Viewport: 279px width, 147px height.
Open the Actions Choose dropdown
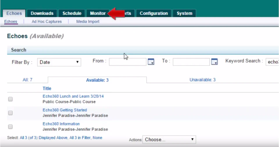pos(169,139)
